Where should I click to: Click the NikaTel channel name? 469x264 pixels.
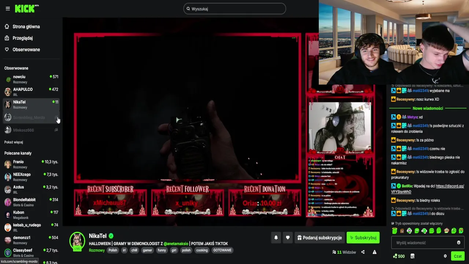97,236
